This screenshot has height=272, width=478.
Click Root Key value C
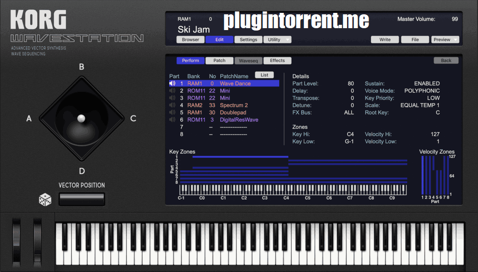(x=438, y=113)
